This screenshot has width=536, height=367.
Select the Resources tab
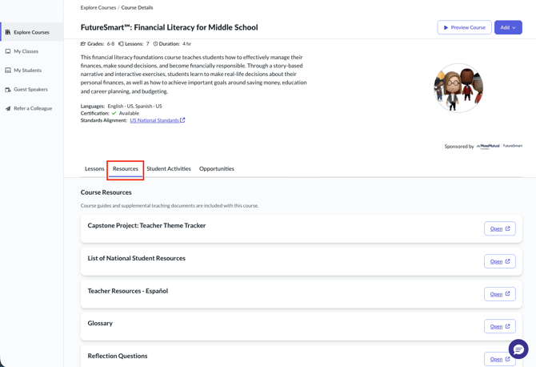tap(126, 169)
